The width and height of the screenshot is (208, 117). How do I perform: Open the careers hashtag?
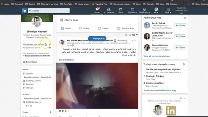click(x=29, y=74)
